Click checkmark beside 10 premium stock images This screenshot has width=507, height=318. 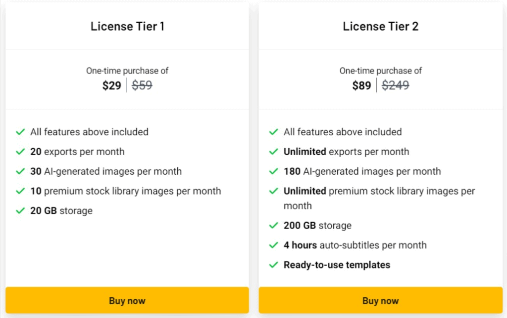20,191
